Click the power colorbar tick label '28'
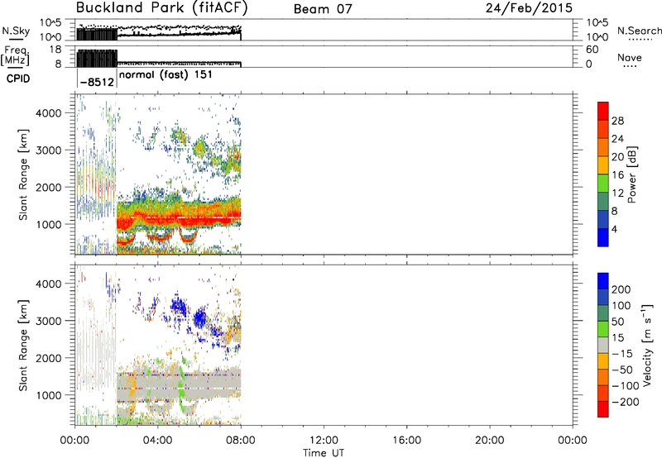The image size is (662, 458). 617,121
